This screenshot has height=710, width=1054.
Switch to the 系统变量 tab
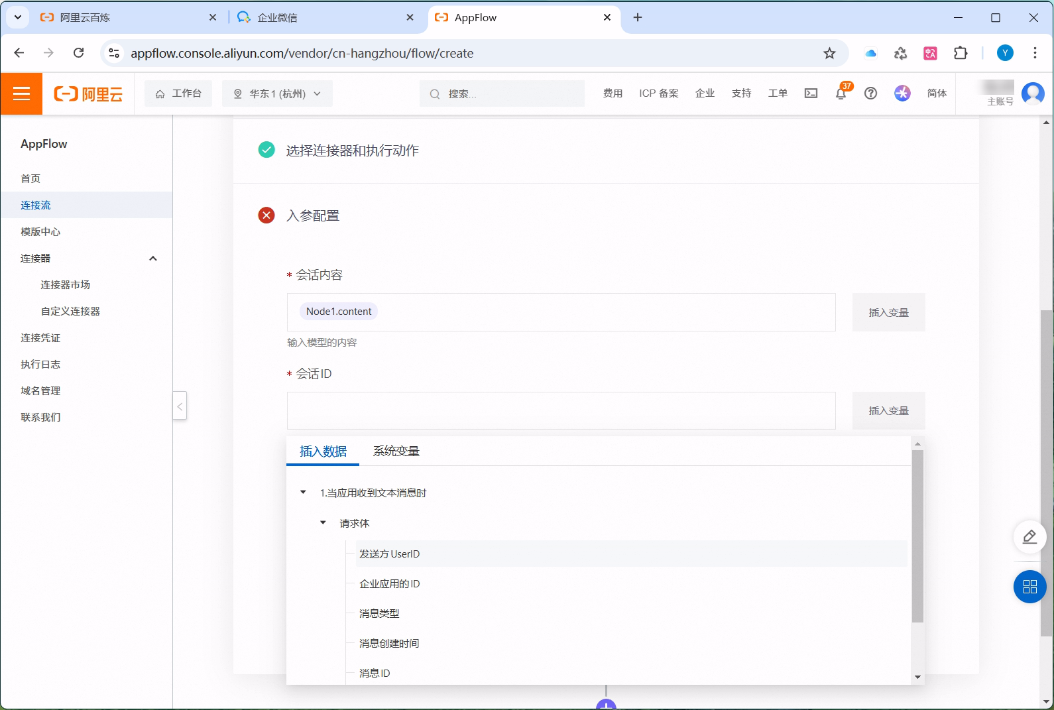click(x=396, y=451)
